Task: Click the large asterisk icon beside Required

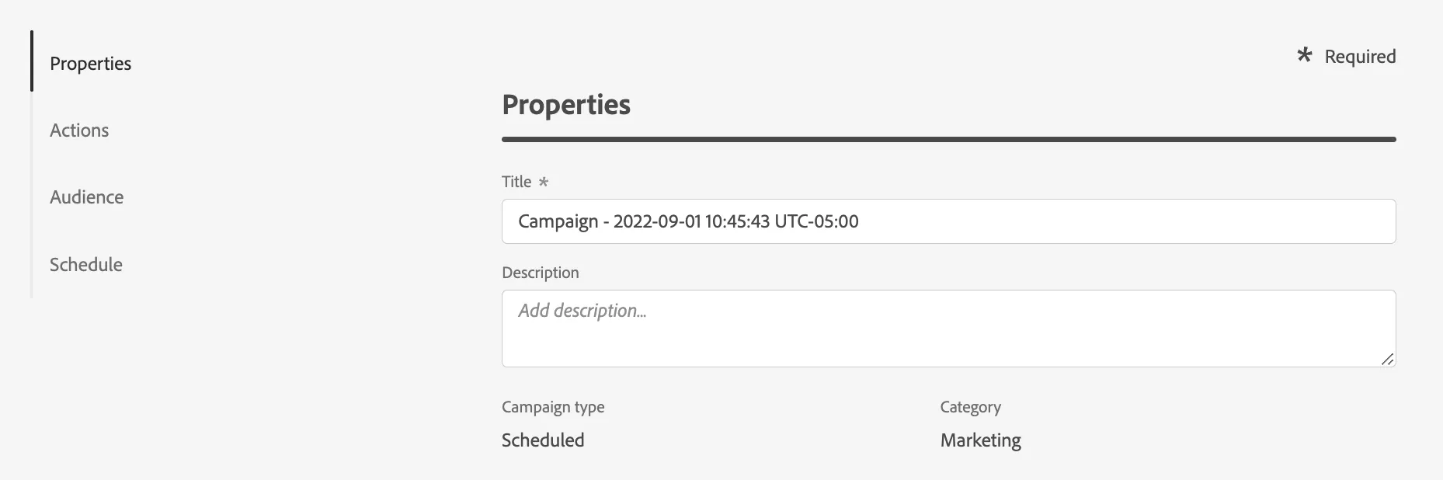Action: pyautogui.click(x=1305, y=54)
